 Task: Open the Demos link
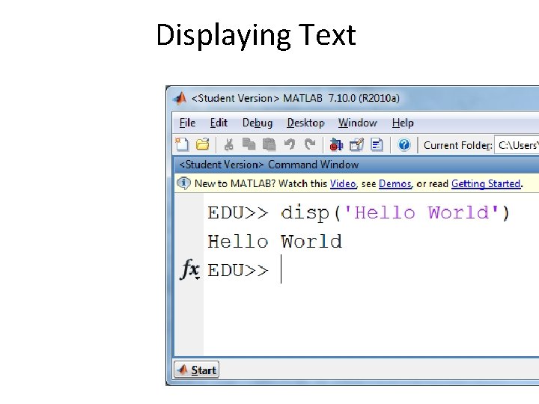[x=395, y=183]
